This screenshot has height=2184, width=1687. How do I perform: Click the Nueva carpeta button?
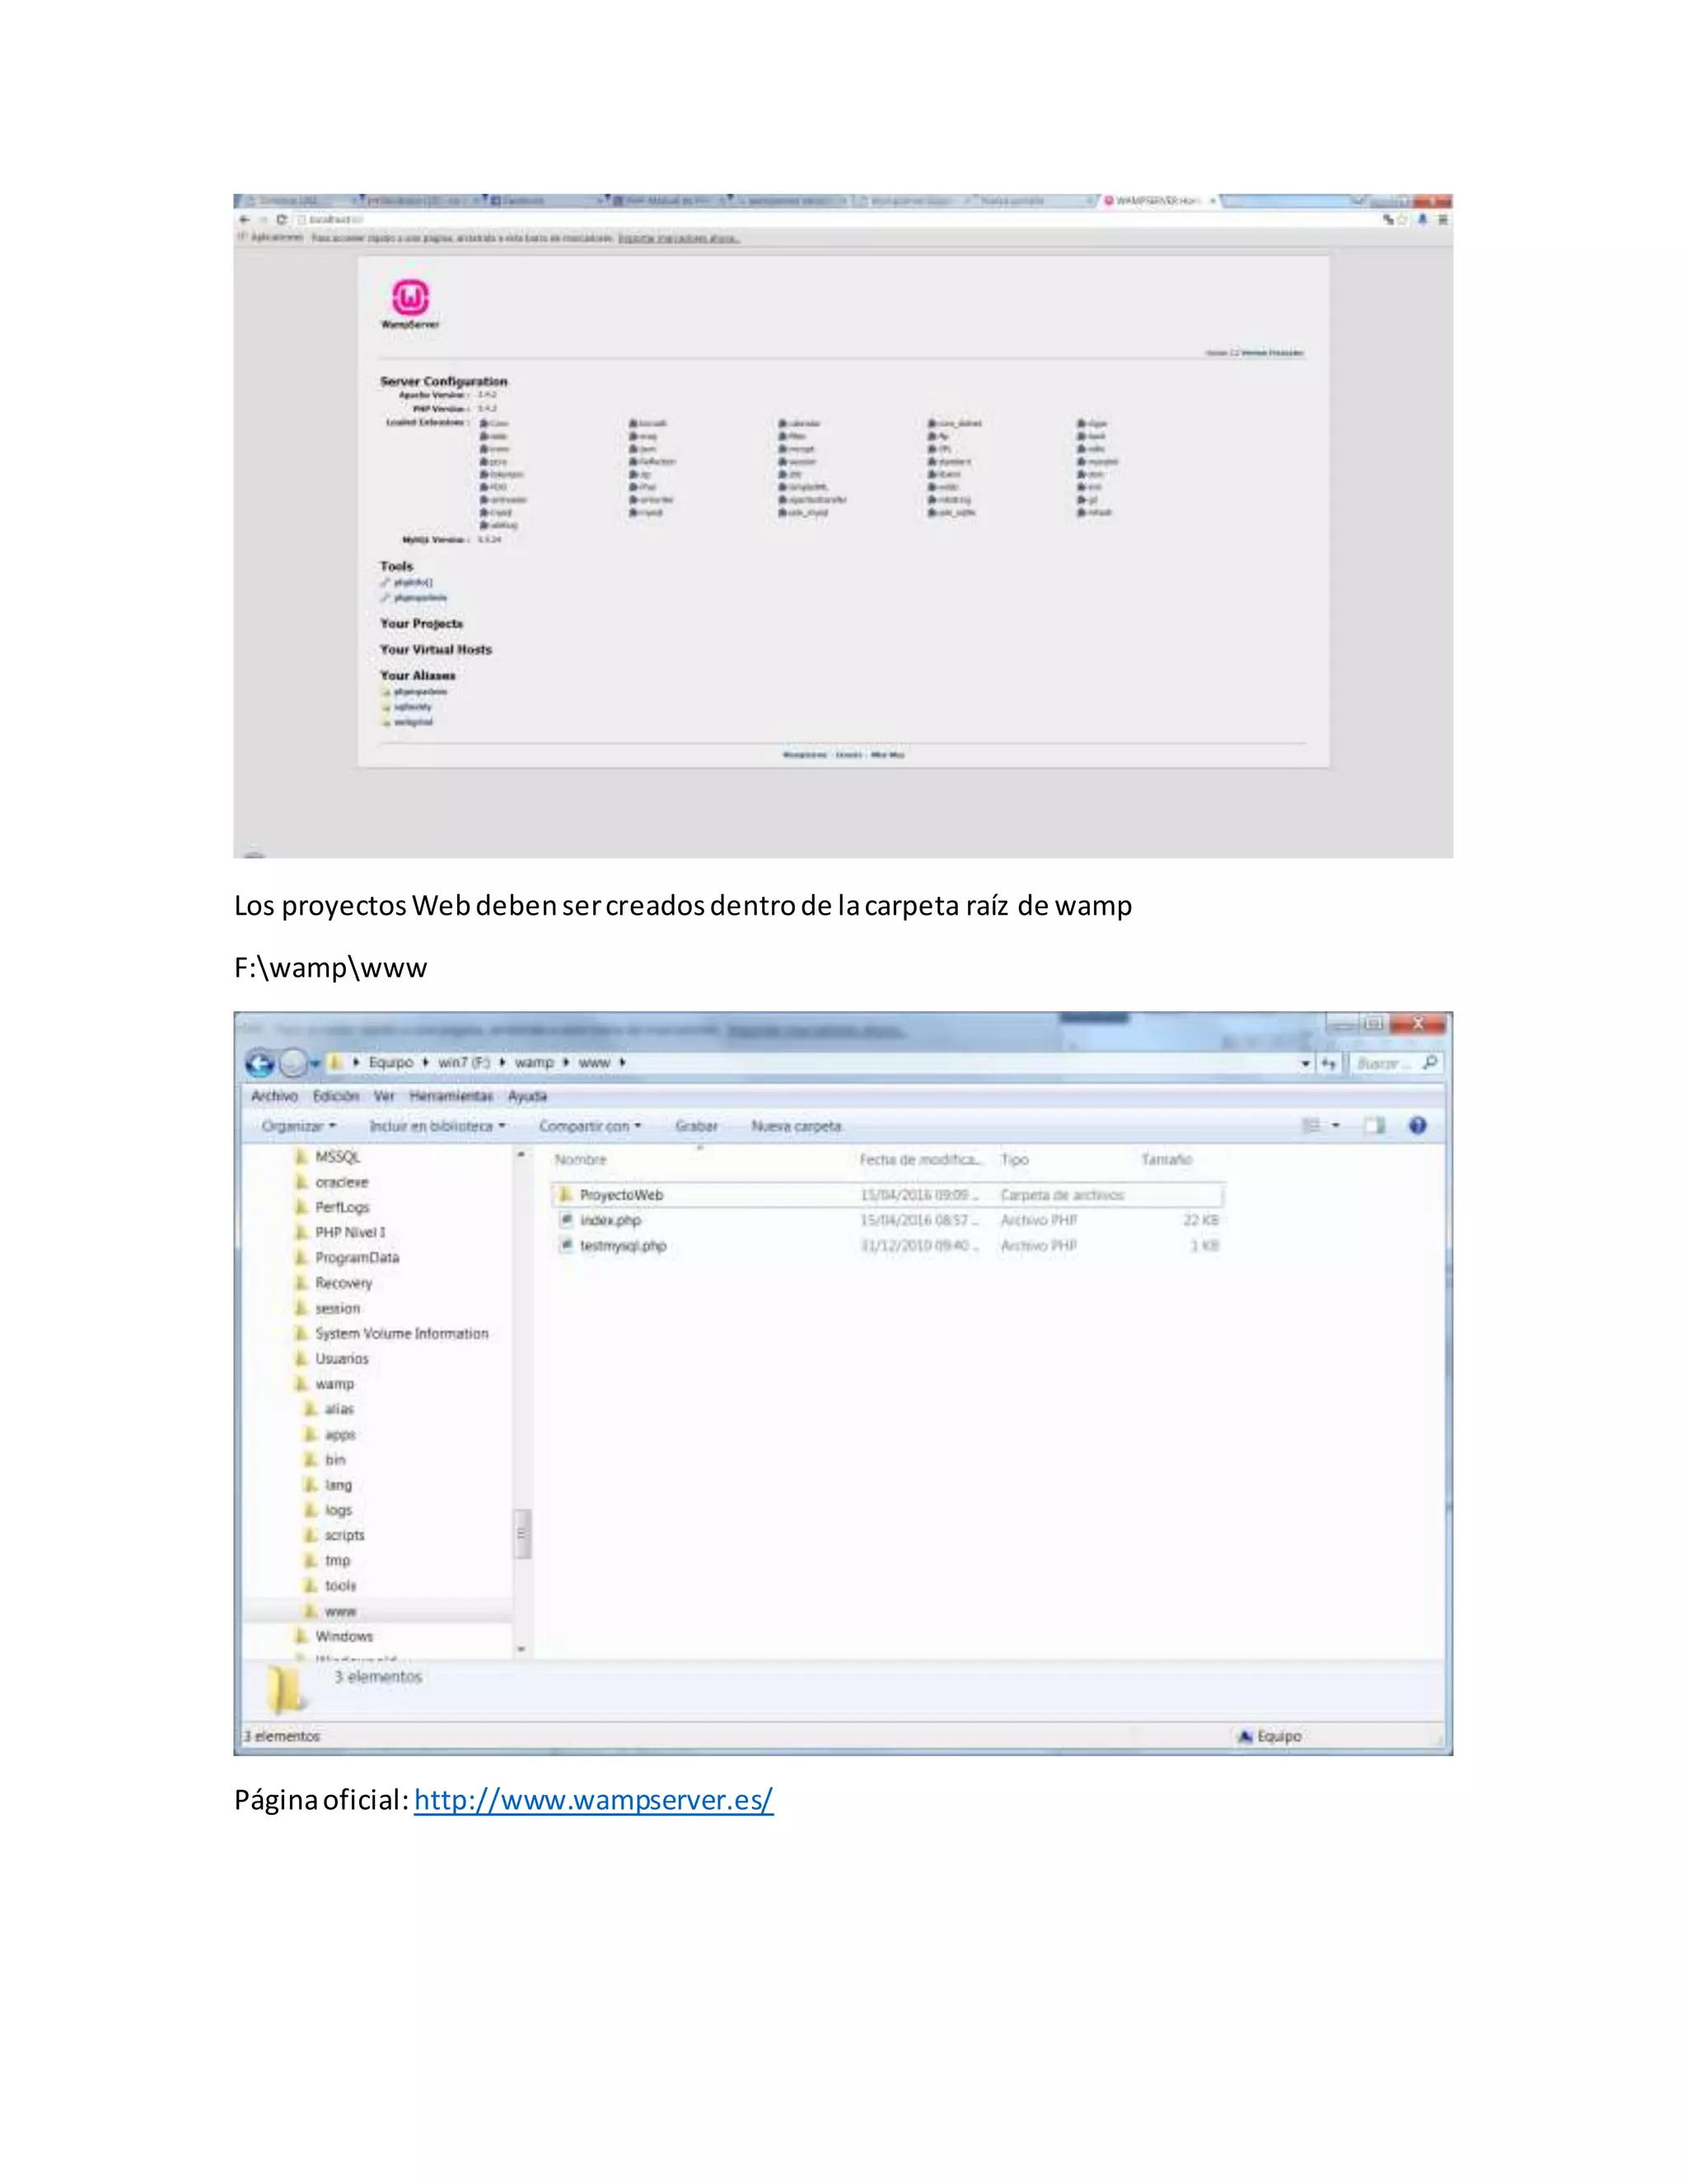click(x=797, y=1126)
